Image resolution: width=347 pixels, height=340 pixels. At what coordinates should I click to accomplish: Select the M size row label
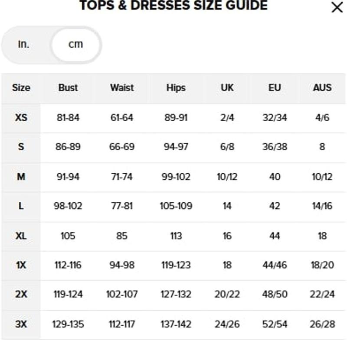(x=21, y=177)
